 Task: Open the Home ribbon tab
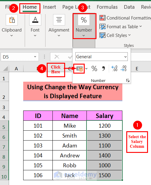point(30,7)
